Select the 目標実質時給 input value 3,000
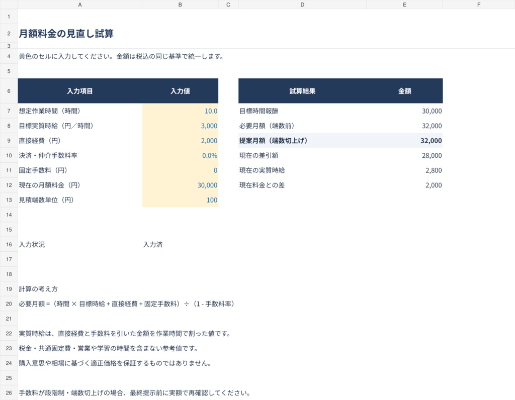The height and width of the screenshot is (400, 515). pos(180,126)
